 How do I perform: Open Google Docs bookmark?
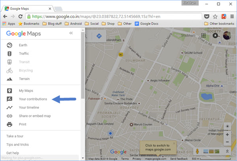pyautogui.click(x=147, y=24)
